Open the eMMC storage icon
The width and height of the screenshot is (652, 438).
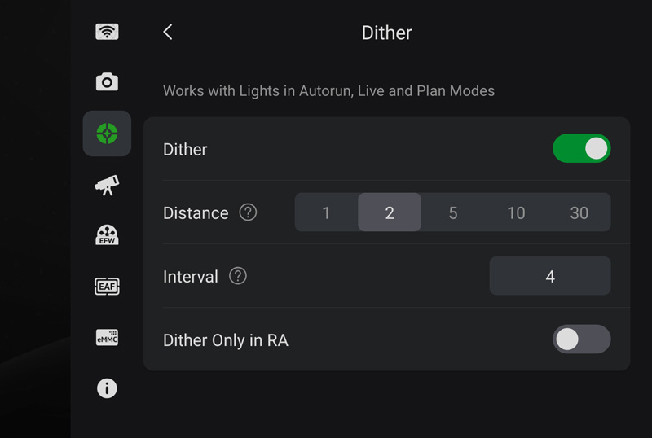[x=107, y=337]
